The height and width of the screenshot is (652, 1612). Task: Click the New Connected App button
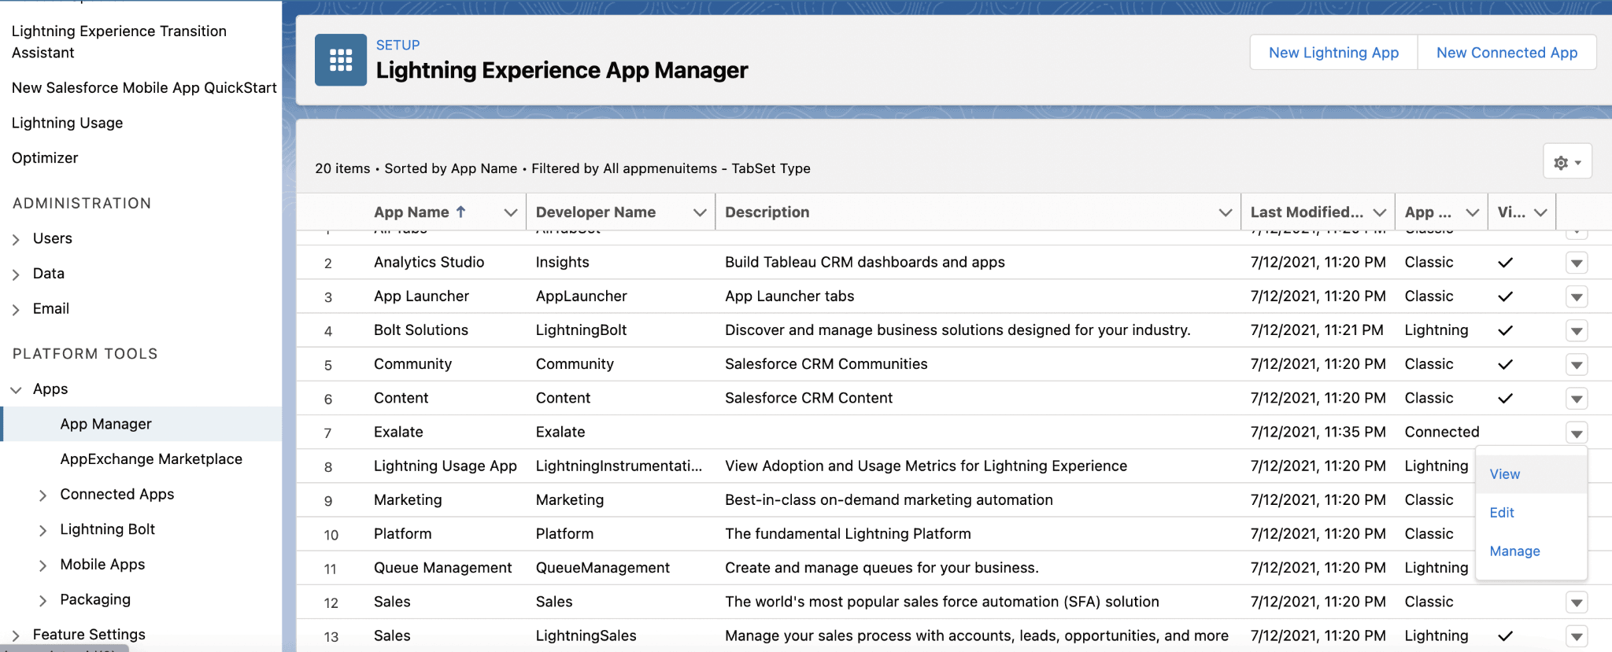tap(1507, 52)
